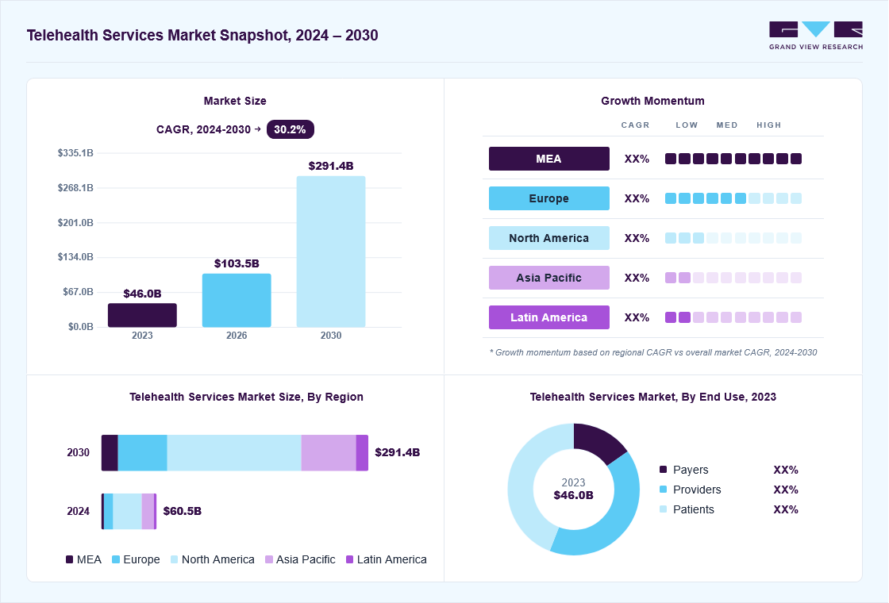Click the $134.0B y-axis label
Screen dimensions: 889x603
pyautogui.click(x=75, y=257)
